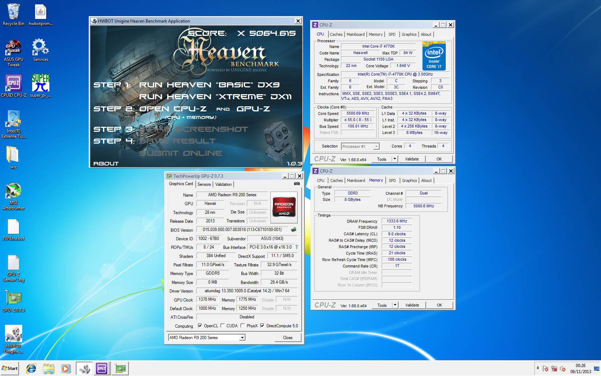Click GPU-Z link in the Heaven window

253,109
